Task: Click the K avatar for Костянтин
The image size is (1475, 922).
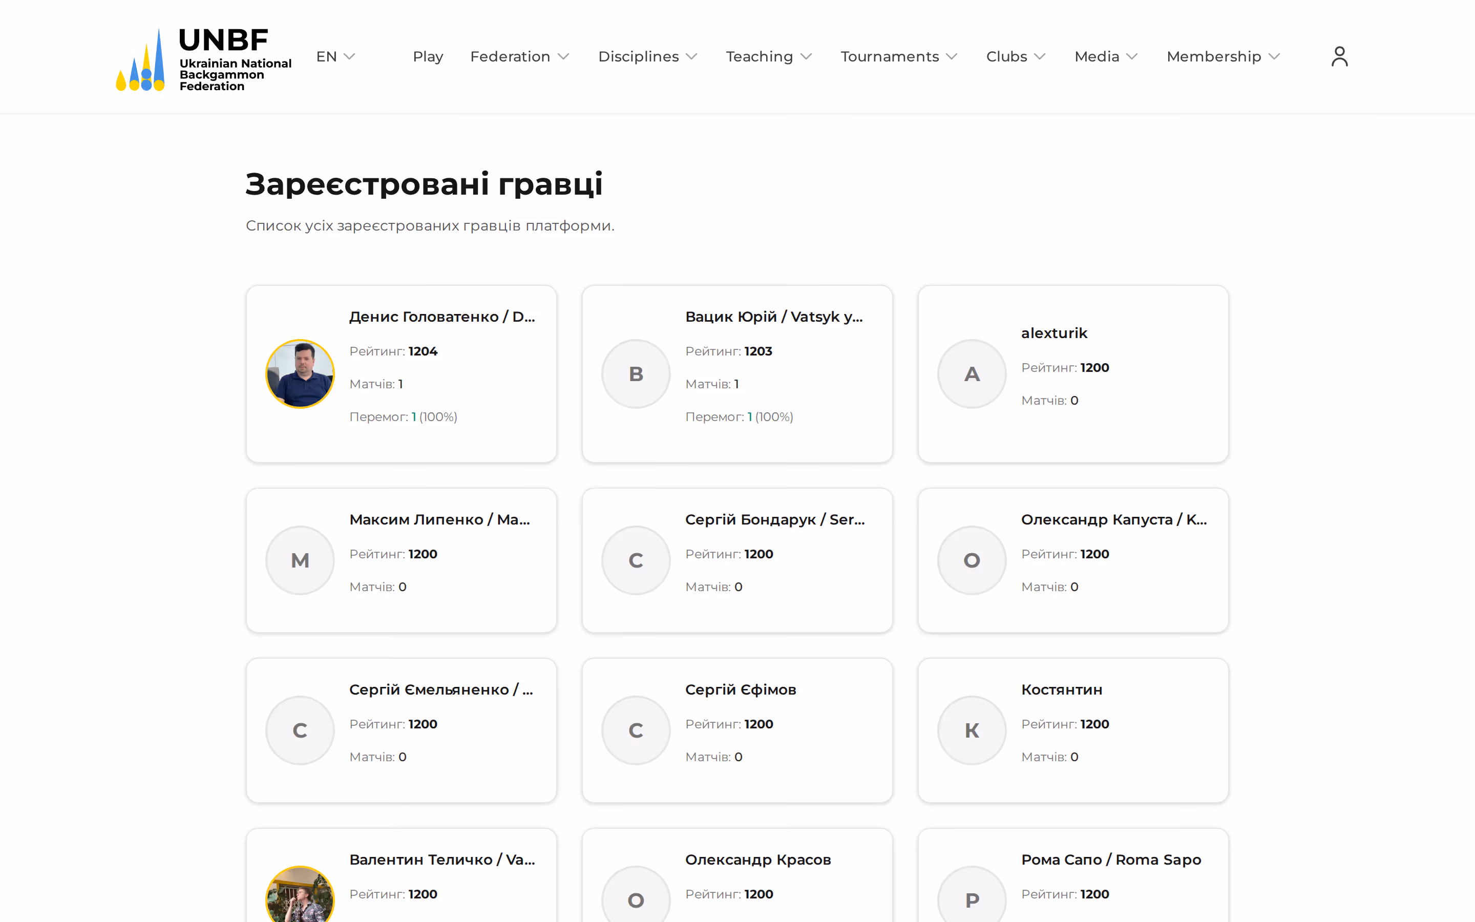Action: click(972, 730)
